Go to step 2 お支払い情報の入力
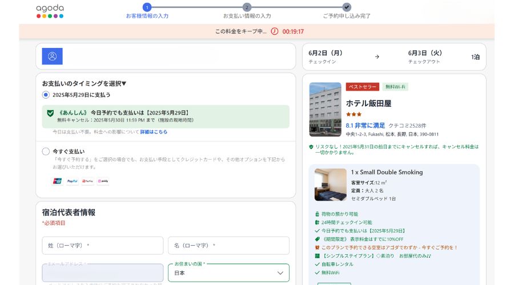Viewport: 514px width, 285px height. (247, 7)
